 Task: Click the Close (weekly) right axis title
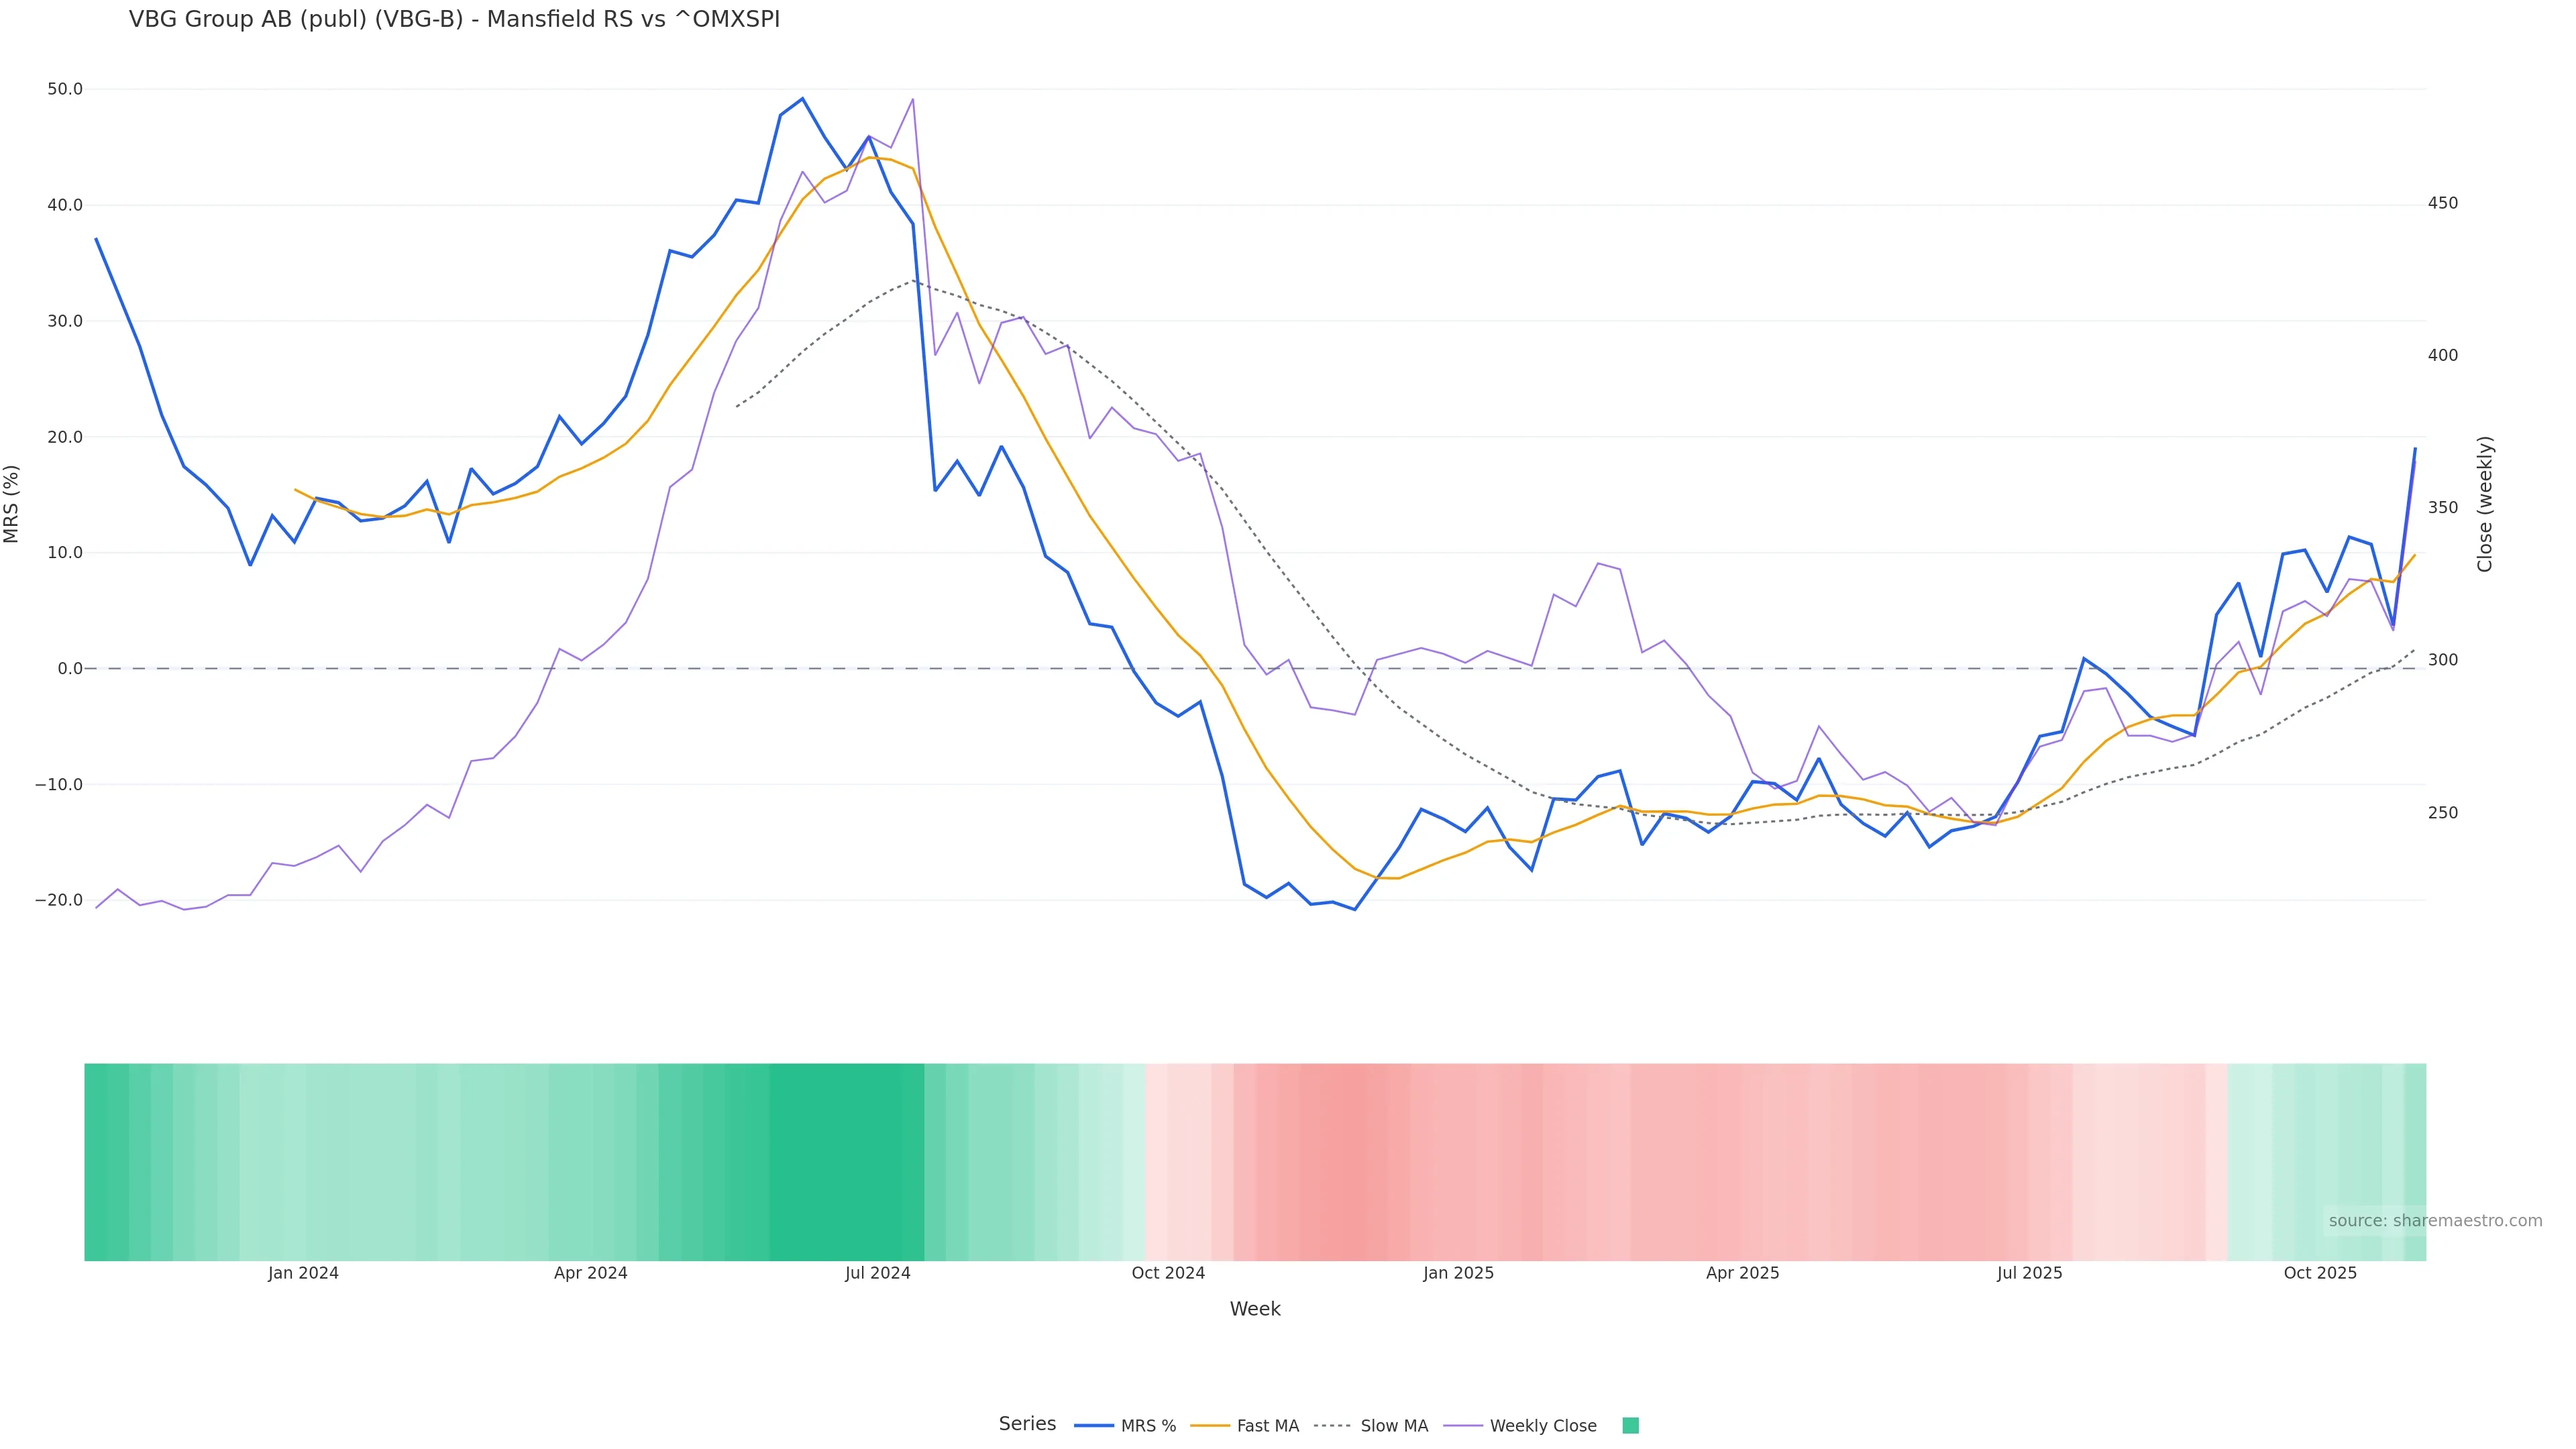click(2485, 504)
